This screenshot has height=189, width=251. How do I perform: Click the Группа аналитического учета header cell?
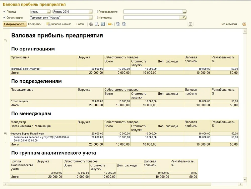pos(23,165)
